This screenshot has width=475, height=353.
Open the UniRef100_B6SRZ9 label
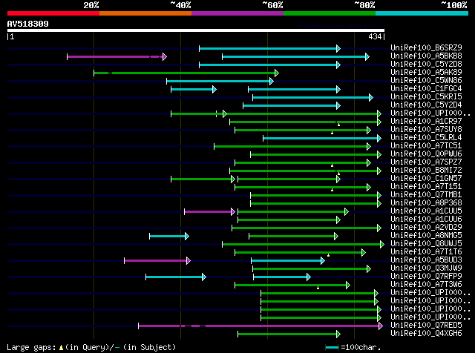coord(426,47)
